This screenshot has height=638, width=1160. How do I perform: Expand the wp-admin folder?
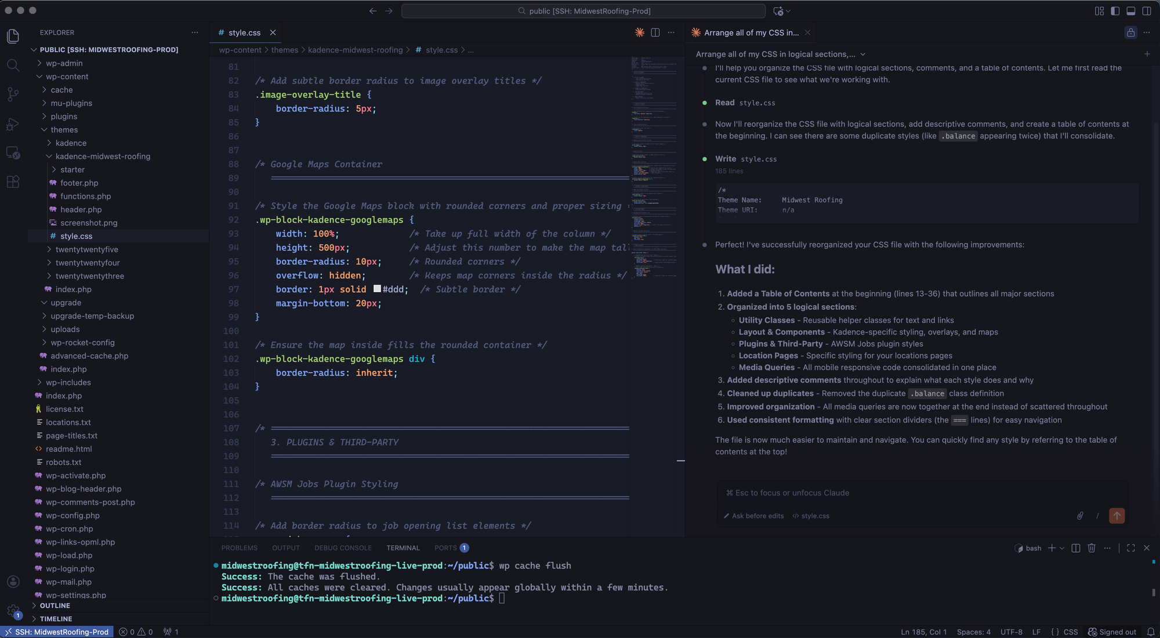64,63
